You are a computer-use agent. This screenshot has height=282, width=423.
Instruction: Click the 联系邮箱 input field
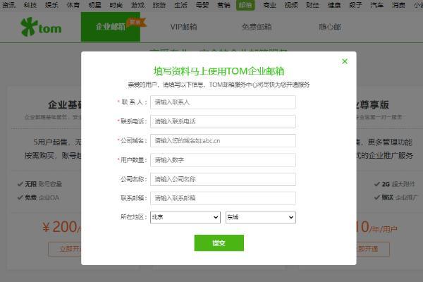[223, 198]
